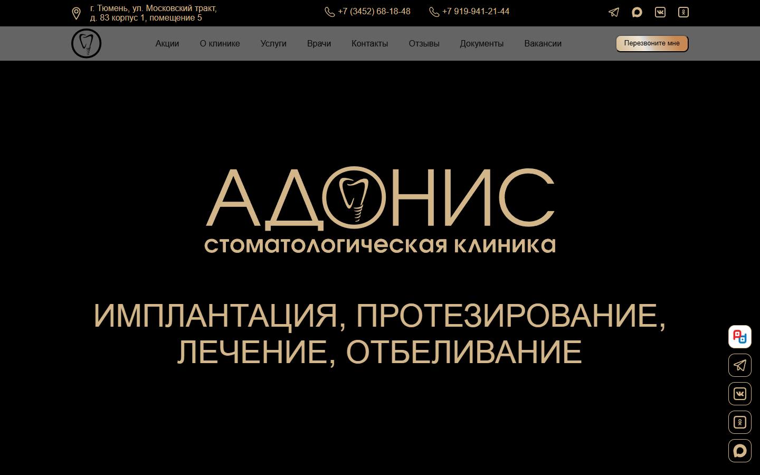Open Telegram from the floating side panel
Viewport: 760px width, 475px height.
[740, 365]
